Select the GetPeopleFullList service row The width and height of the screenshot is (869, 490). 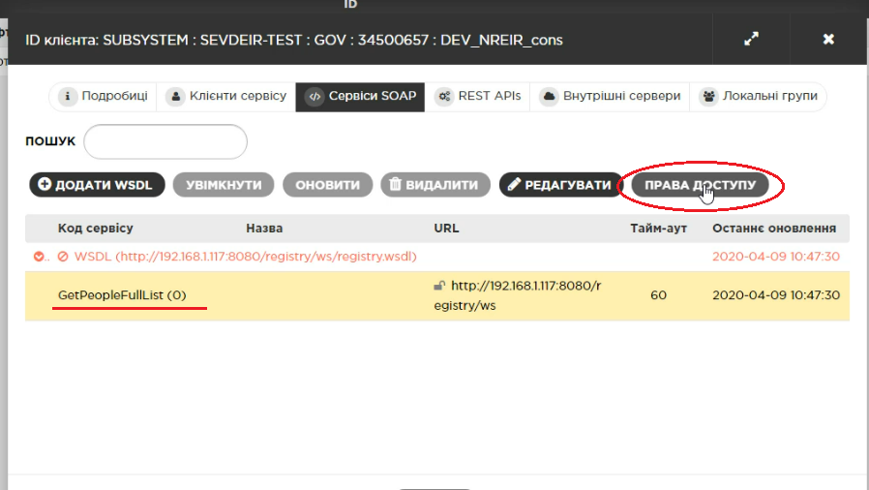click(x=437, y=295)
